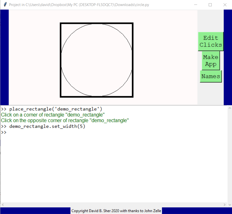This screenshot has width=232, height=214.
Task: Click the place_rectangle('demo_rectangle') command line
Action: [51, 109]
